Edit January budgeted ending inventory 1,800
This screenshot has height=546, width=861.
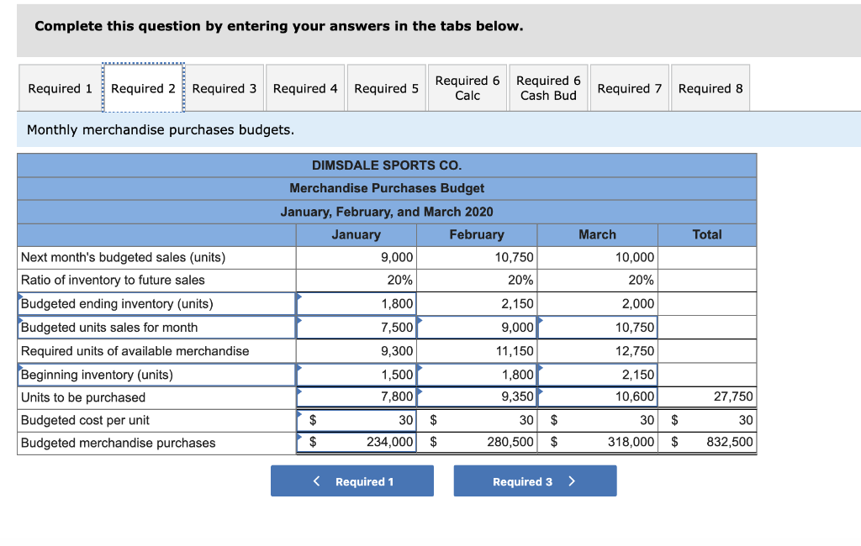(x=356, y=304)
